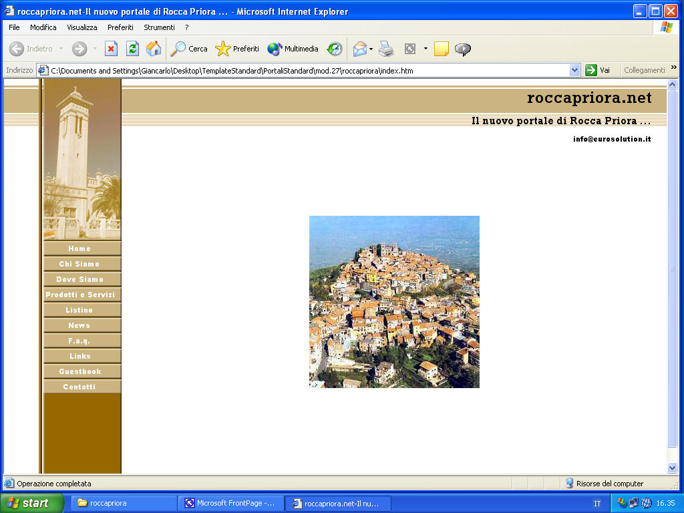
Task: Open Preferiti star favorites panel
Action: [237, 49]
